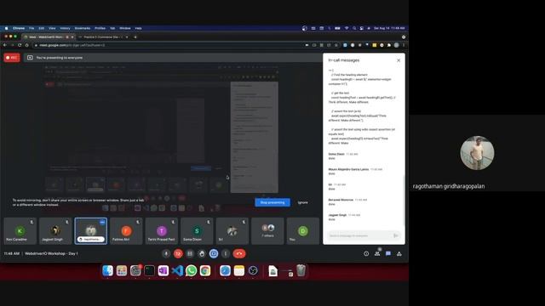
Task: Click the chat panel scrollbar
Action: (403, 200)
